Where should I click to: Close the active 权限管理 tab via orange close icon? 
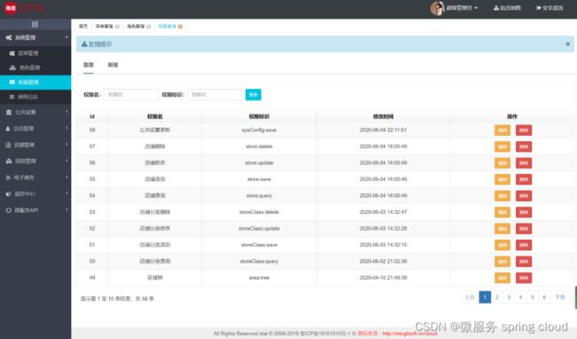click(180, 27)
